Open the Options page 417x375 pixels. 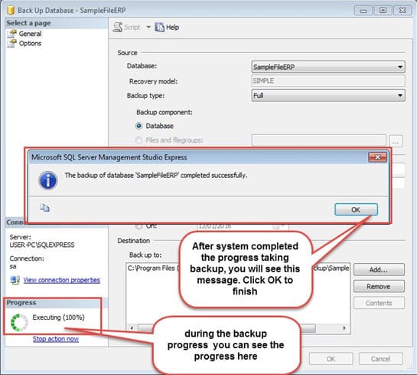[30, 43]
